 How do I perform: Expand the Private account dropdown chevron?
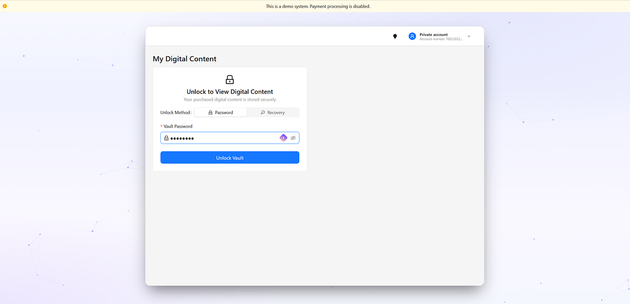click(x=469, y=36)
